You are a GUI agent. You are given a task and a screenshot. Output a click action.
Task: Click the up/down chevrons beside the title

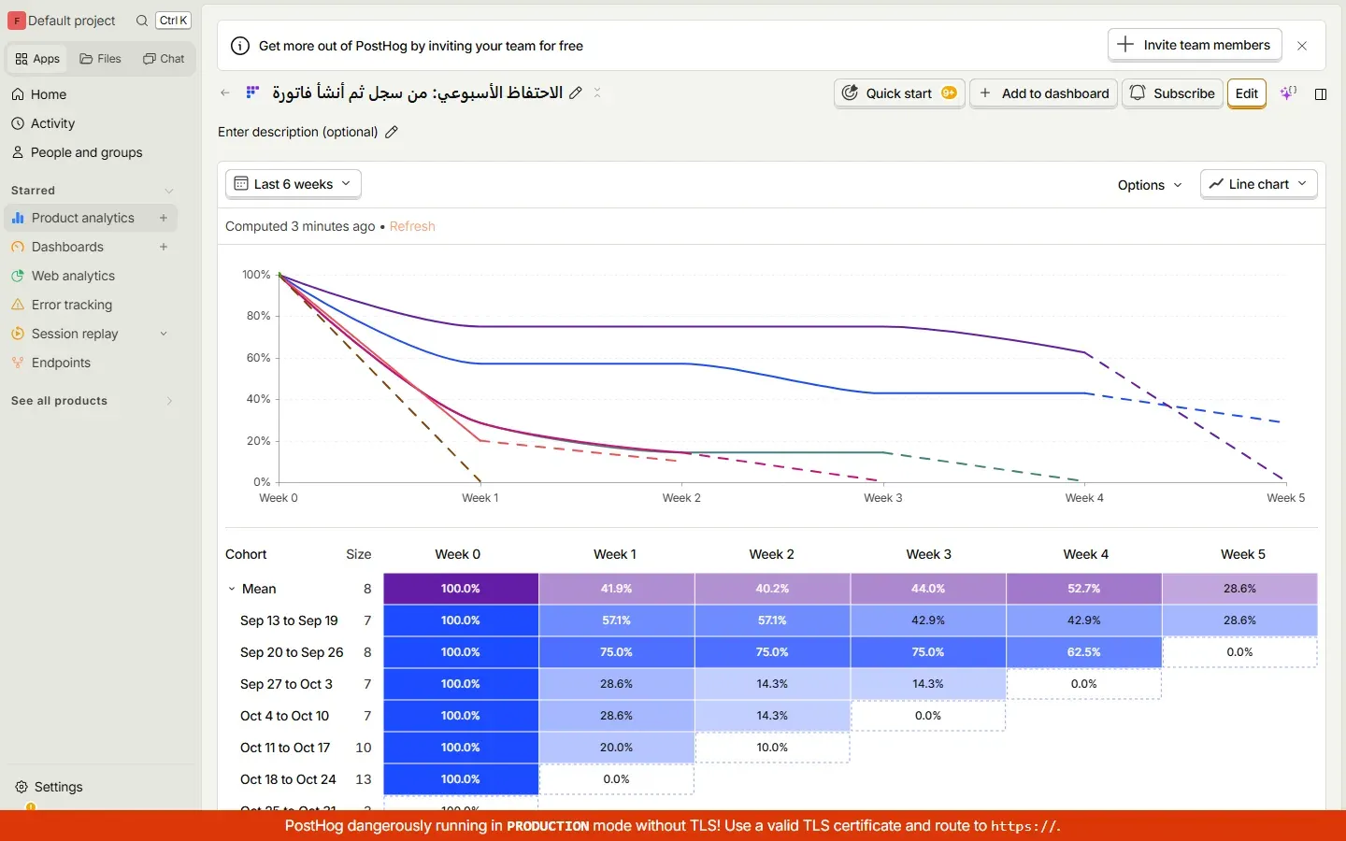point(597,93)
